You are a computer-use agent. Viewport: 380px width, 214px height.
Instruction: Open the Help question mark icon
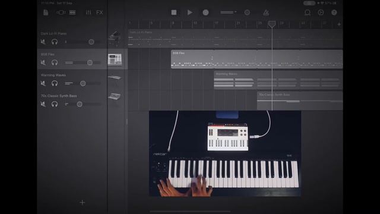[x=334, y=12]
